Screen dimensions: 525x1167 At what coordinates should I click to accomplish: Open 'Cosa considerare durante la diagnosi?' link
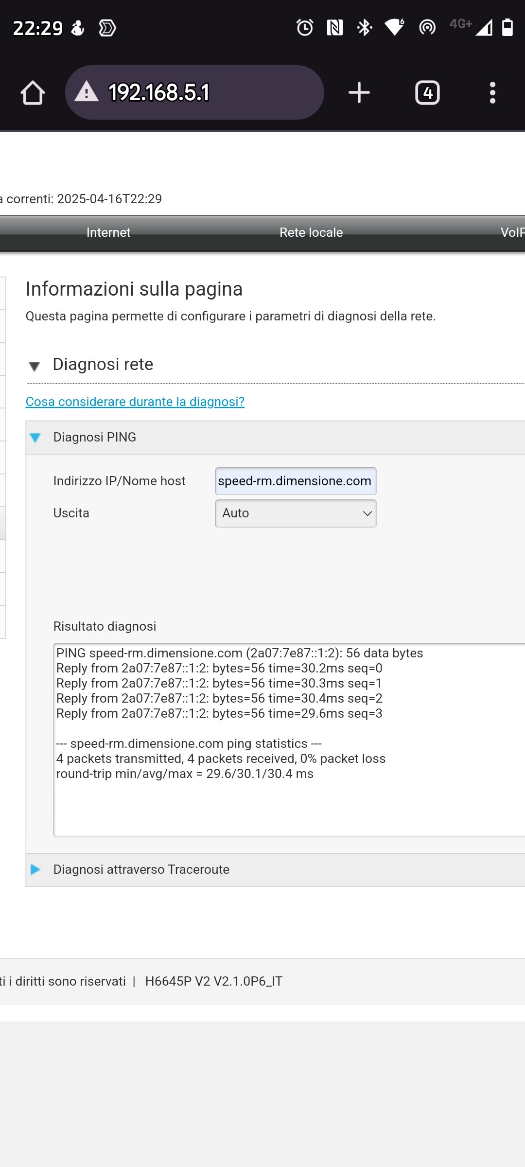[135, 402]
